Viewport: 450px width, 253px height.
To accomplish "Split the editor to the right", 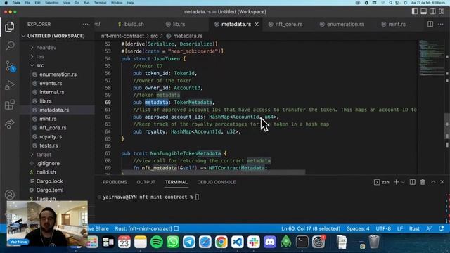I will point(430,24).
